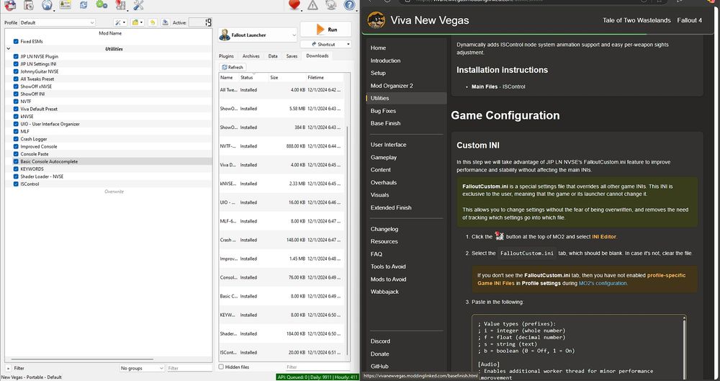
Task: Click the Update globe icon in MO2
Action: pos(331,5)
